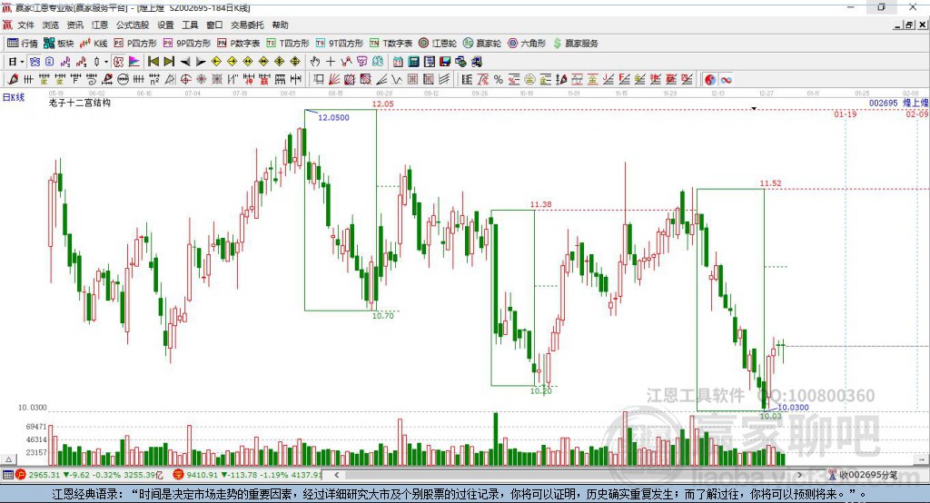The image size is (930, 503).
Task: Select the circled-cross target tool
Action: point(185,80)
